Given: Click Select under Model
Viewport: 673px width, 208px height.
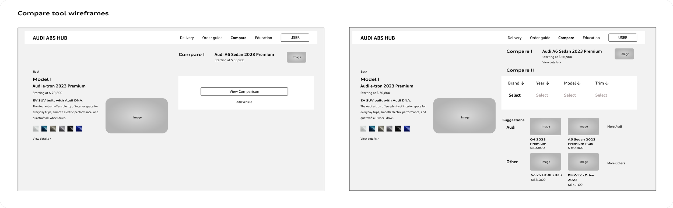Looking at the screenshot, I should [570, 95].
